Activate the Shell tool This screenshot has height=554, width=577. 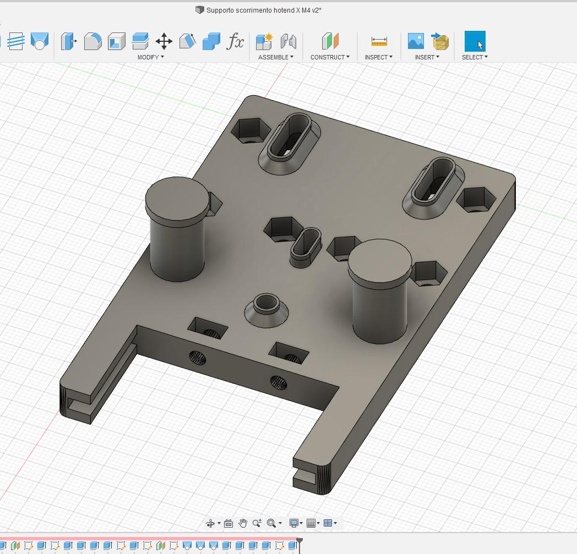pyautogui.click(x=116, y=41)
